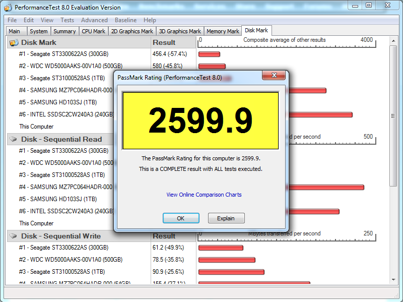The width and height of the screenshot is (403, 302).
Task: Open the Edit menu
Action: 29,20
